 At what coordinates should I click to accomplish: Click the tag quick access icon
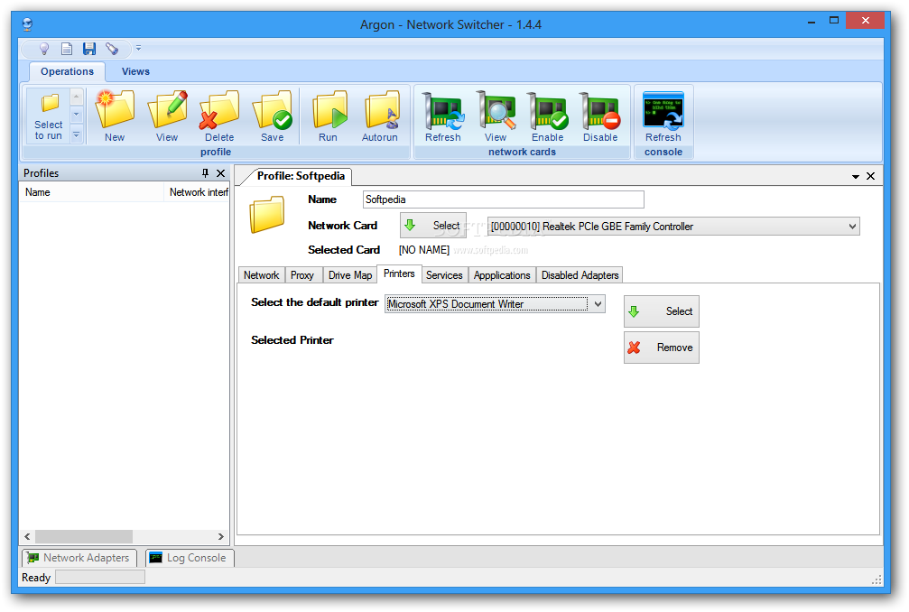click(x=112, y=49)
